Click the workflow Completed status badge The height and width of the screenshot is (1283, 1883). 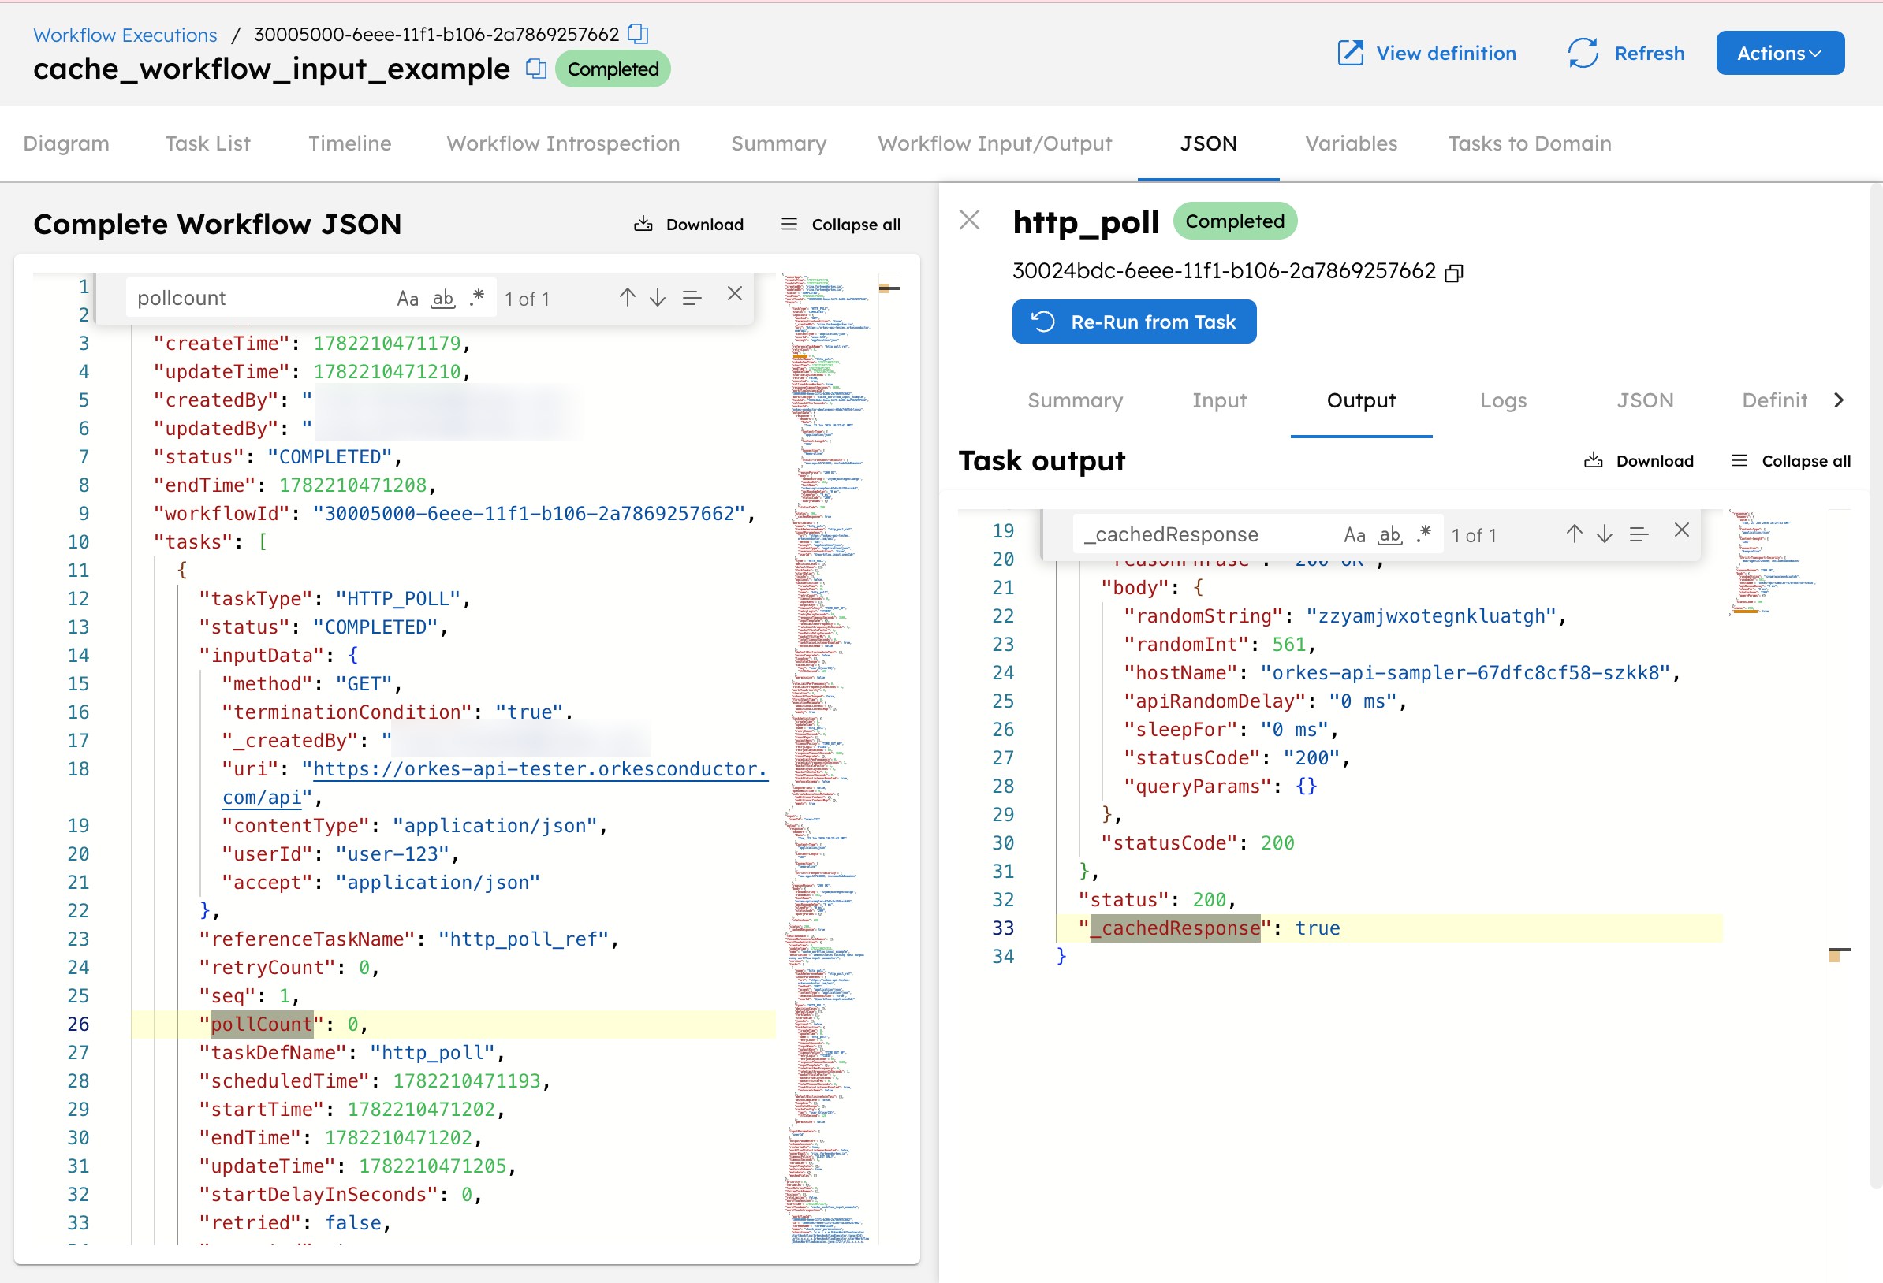tap(613, 69)
